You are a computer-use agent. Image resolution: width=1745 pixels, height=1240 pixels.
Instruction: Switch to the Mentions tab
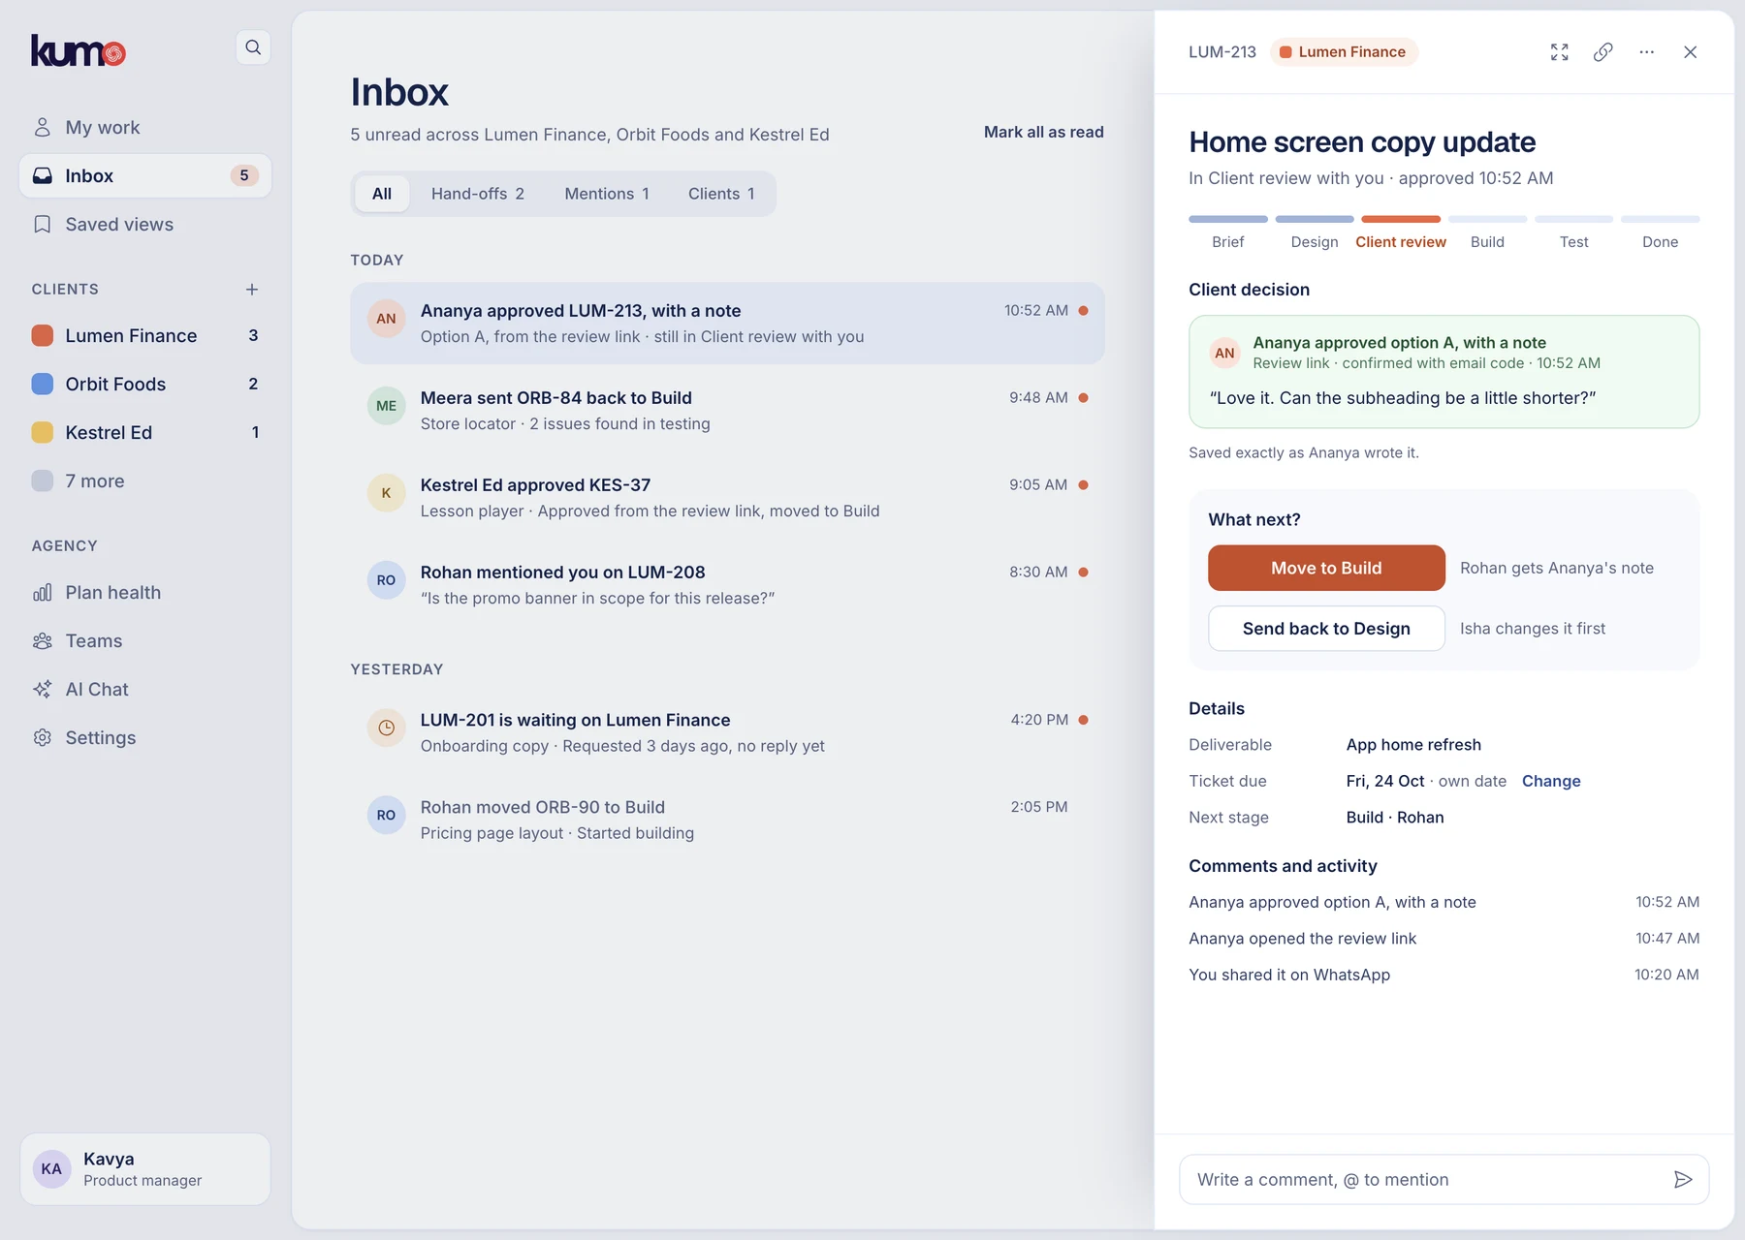(607, 194)
